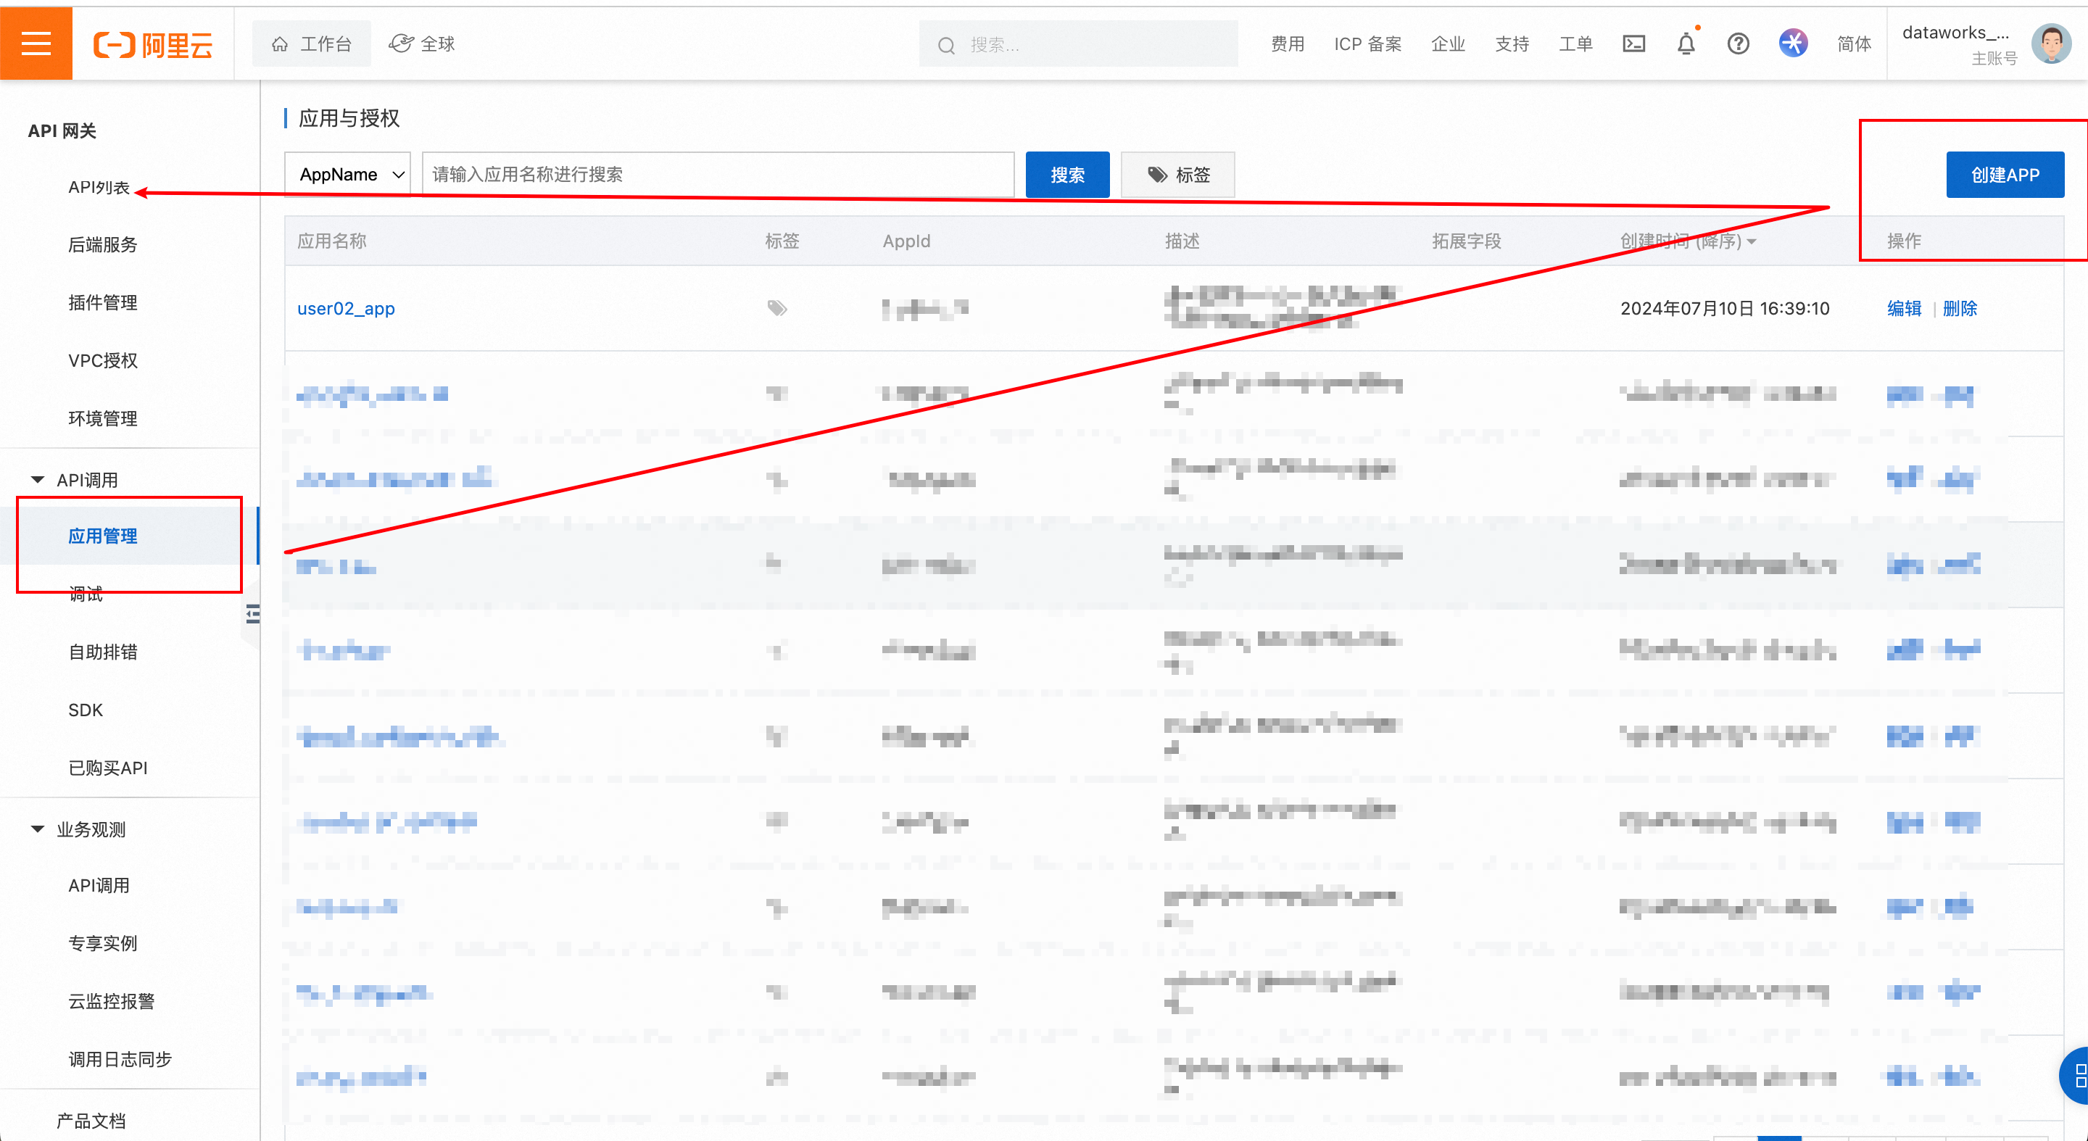2088x1141 pixels.
Task: Open the hamburger main menu
Action: [x=36, y=43]
